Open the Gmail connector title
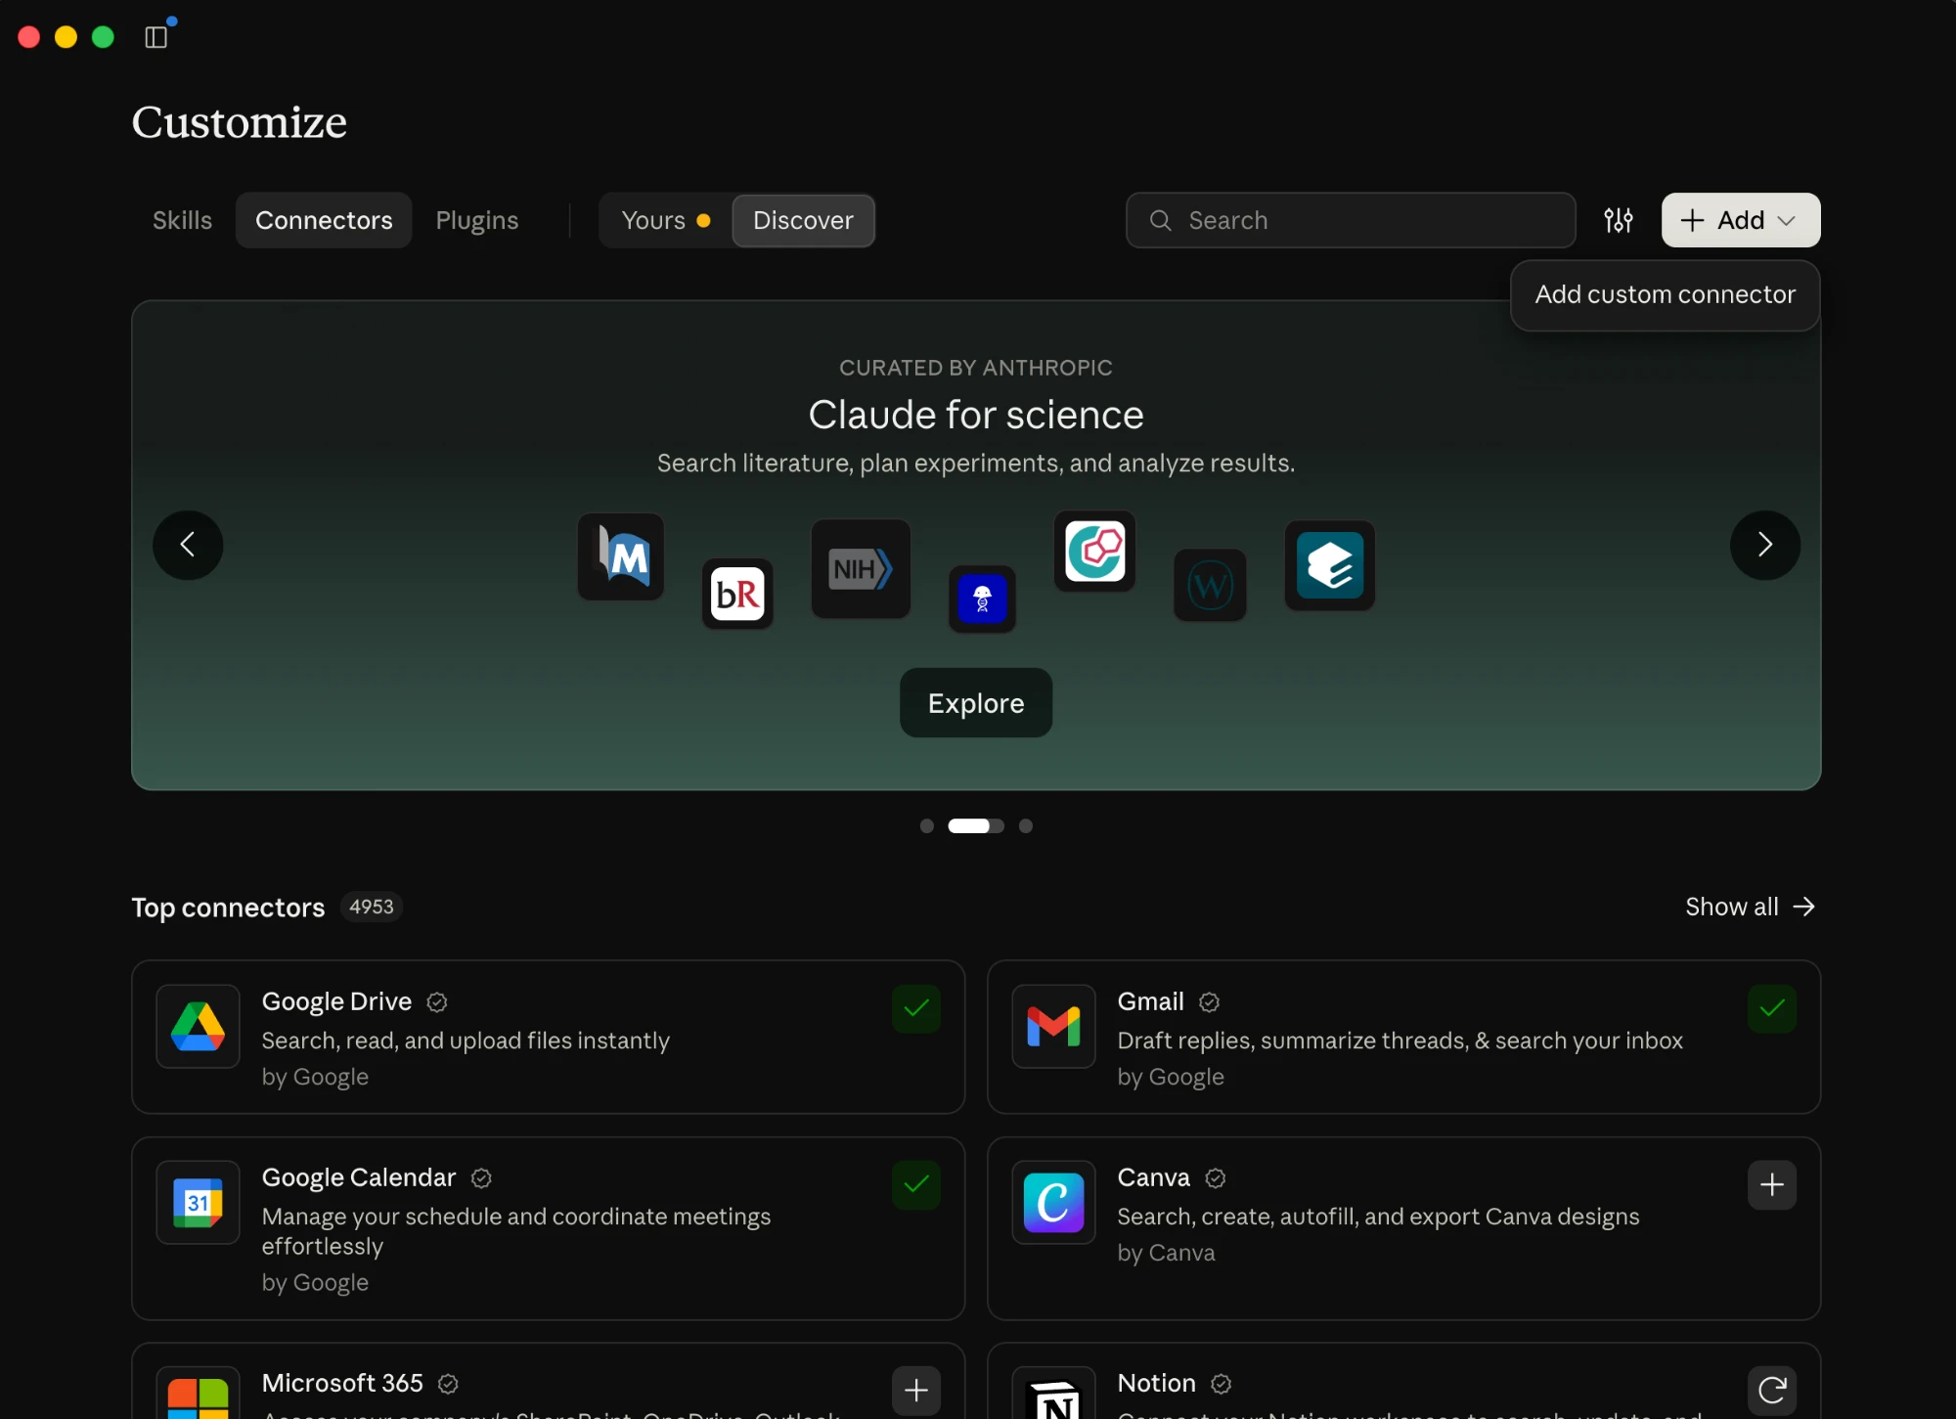 1151,1001
